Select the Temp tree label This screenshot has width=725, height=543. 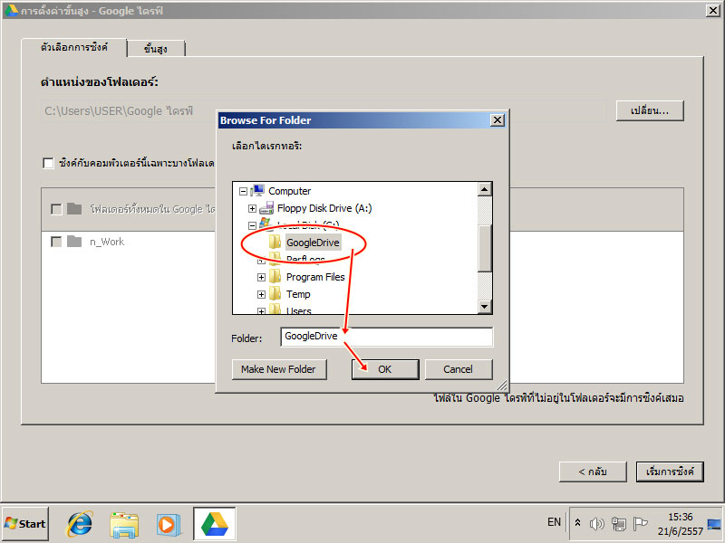298,294
